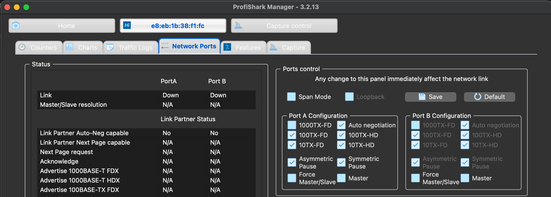
Task: Open the Capture tab
Action: click(289, 47)
